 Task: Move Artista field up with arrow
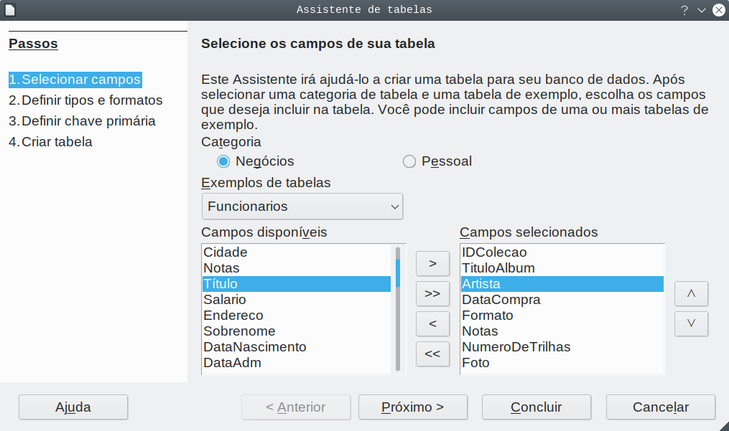(692, 293)
